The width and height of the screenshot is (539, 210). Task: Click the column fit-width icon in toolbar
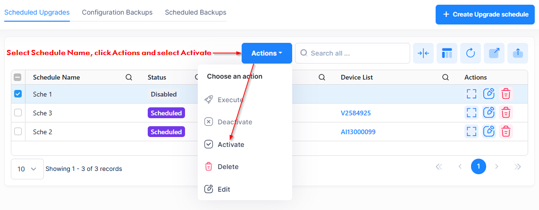click(x=423, y=53)
